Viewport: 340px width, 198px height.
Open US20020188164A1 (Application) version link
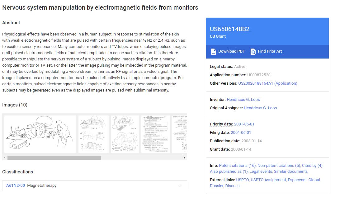(x=267, y=83)
